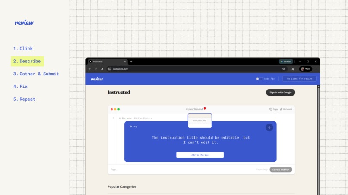Go back with the browser back arrow
Viewport: 348px width, 195px height.
[x=89, y=69]
